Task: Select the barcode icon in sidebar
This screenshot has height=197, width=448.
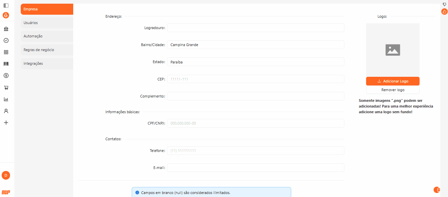Action: pyautogui.click(x=6, y=64)
